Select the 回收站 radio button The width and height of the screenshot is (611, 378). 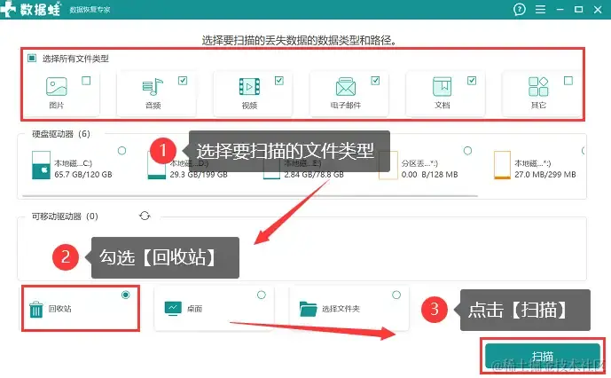coord(125,295)
